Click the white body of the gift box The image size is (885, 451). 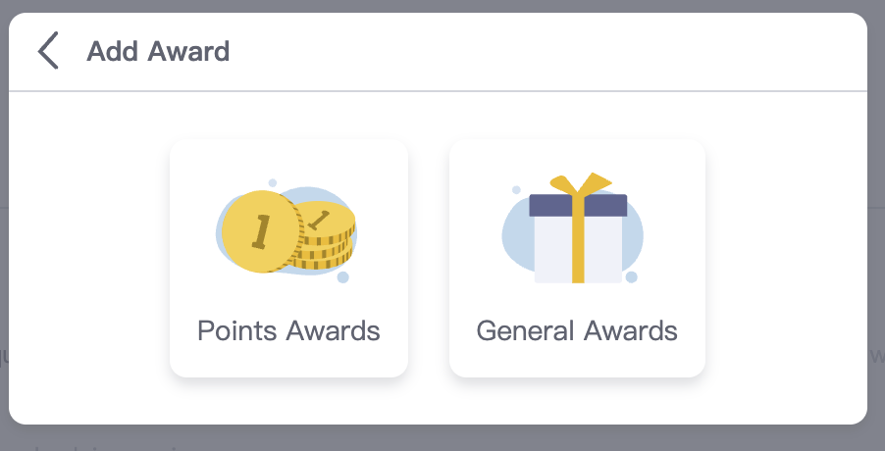pos(553,249)
